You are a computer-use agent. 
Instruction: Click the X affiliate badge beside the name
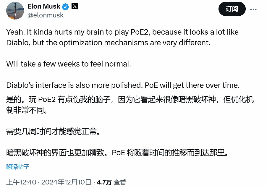pos(75,6)
